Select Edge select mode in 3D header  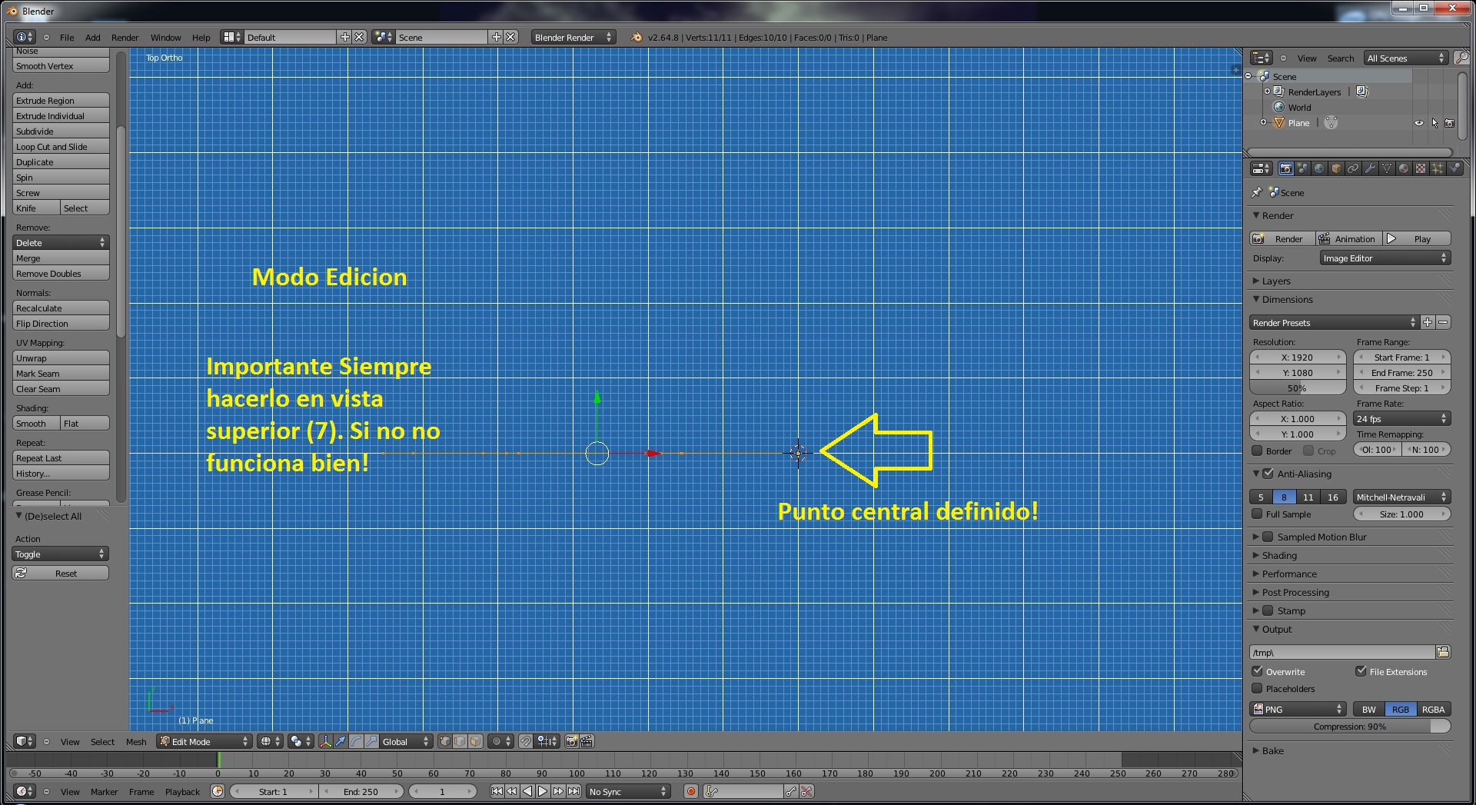[460, 741]
